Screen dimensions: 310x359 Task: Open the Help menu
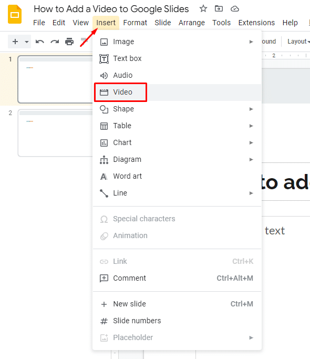click(x=290, y=23)
